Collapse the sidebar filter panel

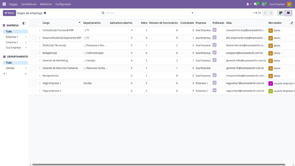[x=24, y=23]
